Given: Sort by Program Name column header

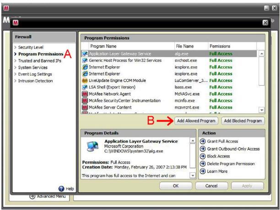Looking at the screenshot, I should pyautogui.click(x=131, y=46).
